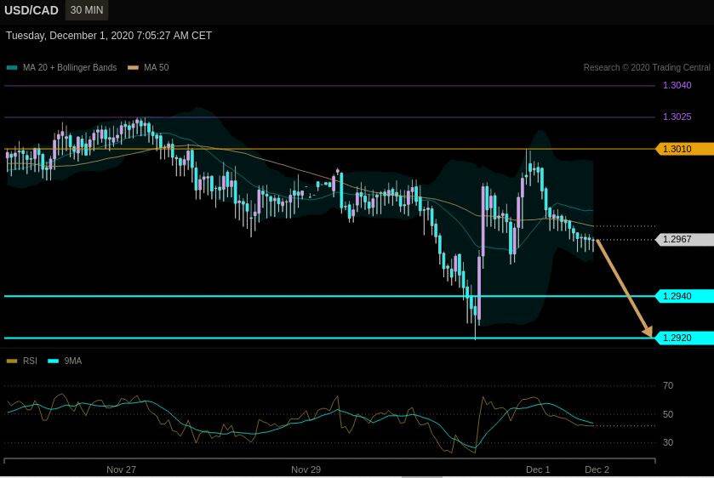The width and height of the screenshot is (714, 478).
Task: Click the Research © 2020 Trading Central credit
Action: [647, 67]
